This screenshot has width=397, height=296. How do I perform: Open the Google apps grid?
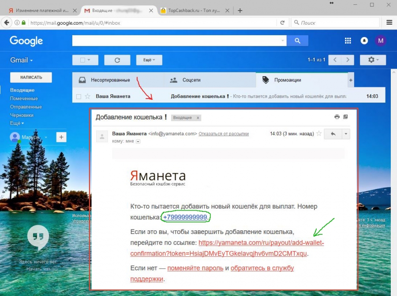coord(348,41)
